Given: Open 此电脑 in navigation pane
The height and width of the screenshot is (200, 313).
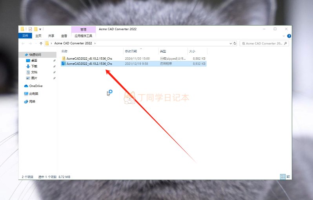Looking at the screenshot, I should pos(34,94).
